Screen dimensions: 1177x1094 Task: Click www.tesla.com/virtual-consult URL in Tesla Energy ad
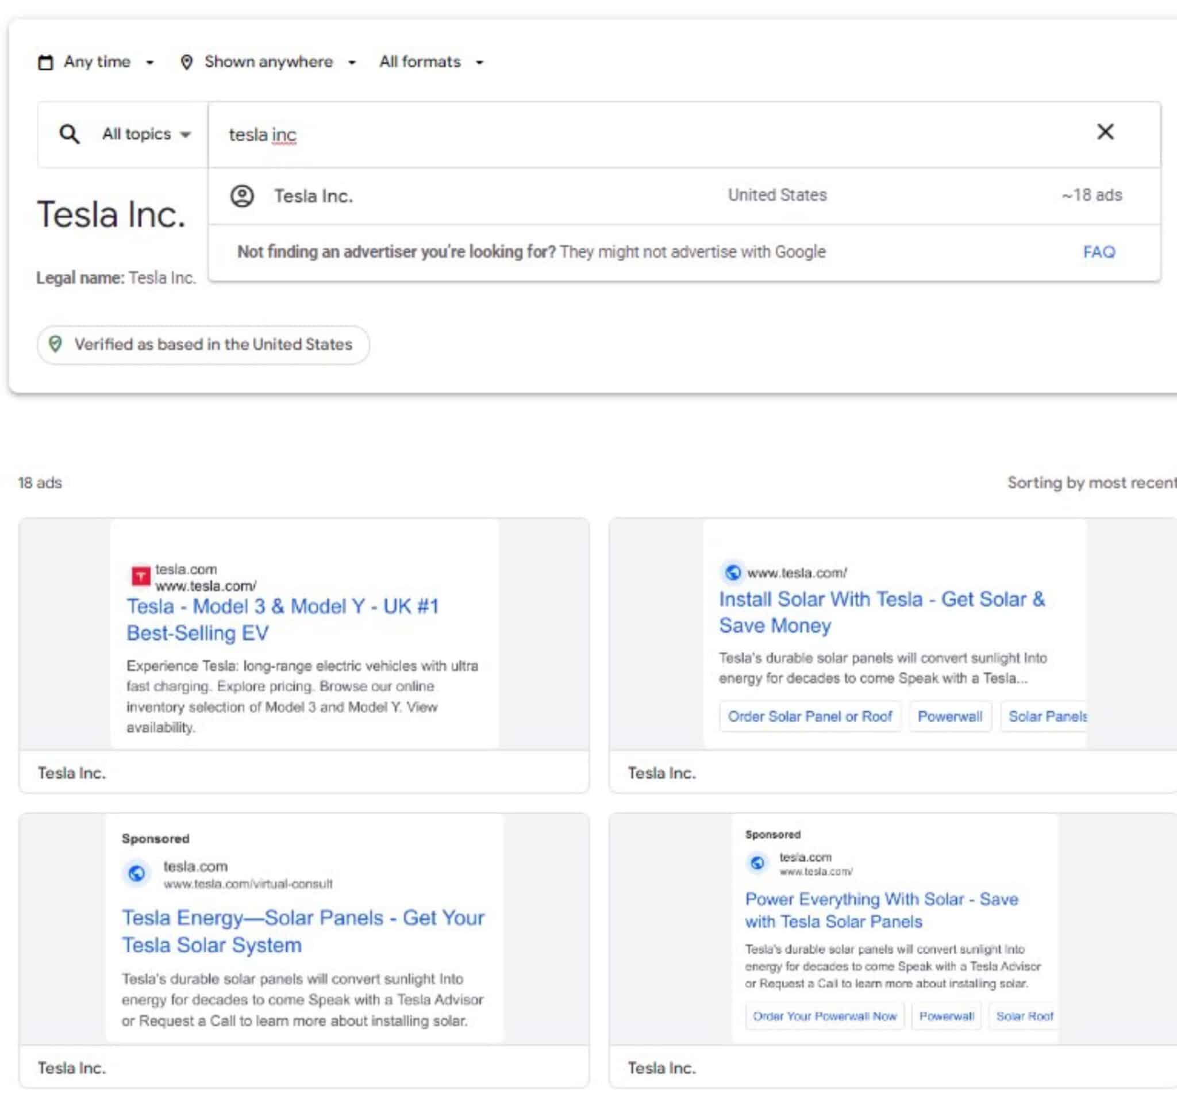(x=248, y=883)
